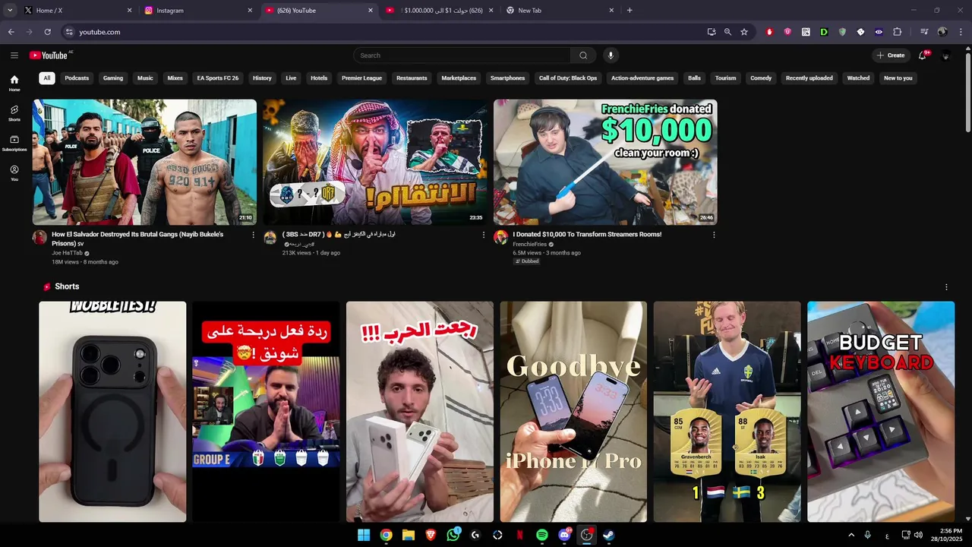This screenshot has width=972, height=547.
Task: Open the You section in sidebar
Action: coord(14,173)
